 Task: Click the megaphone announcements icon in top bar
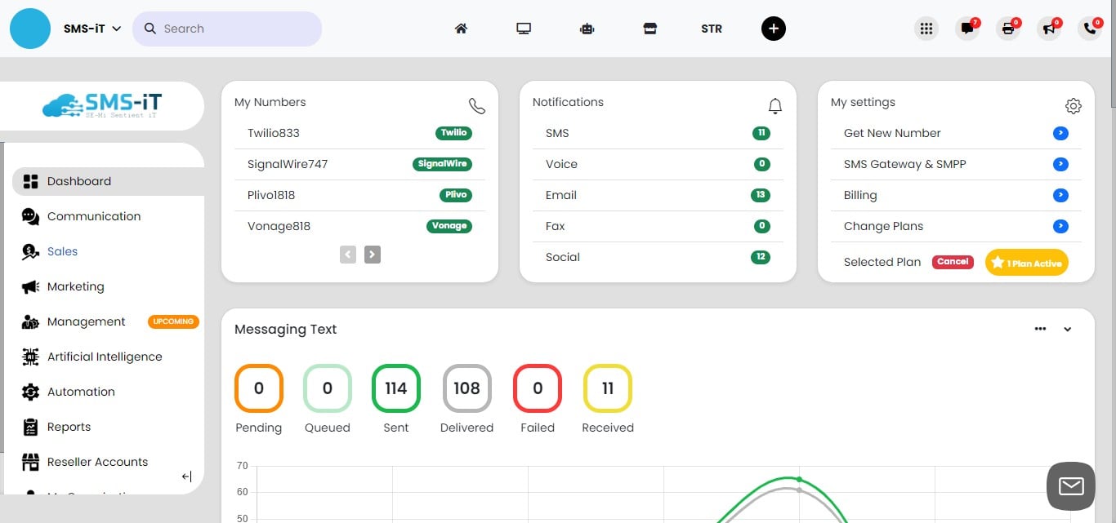pyautogui.click(x=1048, y=29)
